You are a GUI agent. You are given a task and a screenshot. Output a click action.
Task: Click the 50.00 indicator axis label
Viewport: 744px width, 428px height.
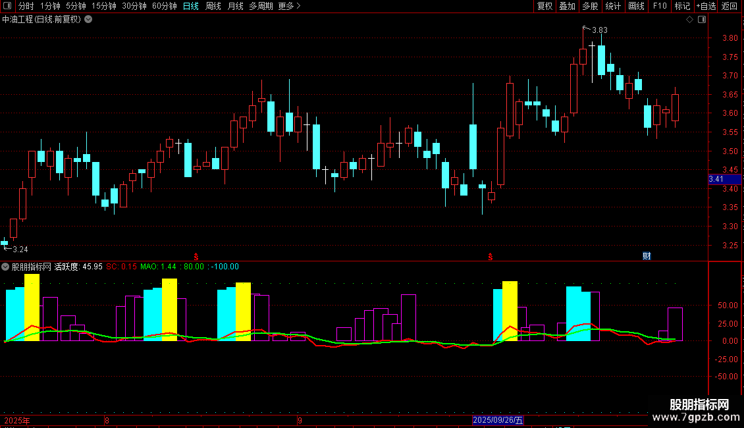click(728, 305)
